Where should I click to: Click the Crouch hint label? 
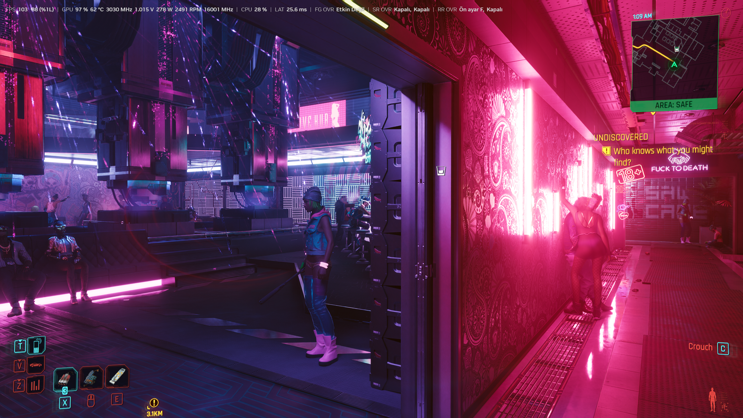click(700, 347)
